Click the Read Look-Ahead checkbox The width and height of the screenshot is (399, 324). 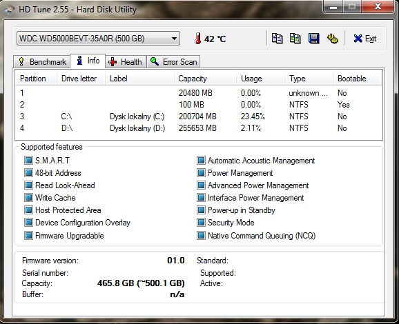[x=28, y=185]
